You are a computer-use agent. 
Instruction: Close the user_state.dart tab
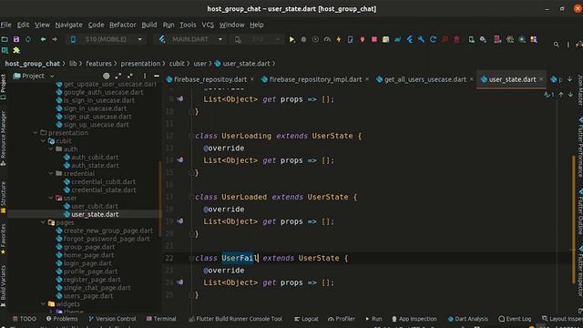[x=541, y=79]
